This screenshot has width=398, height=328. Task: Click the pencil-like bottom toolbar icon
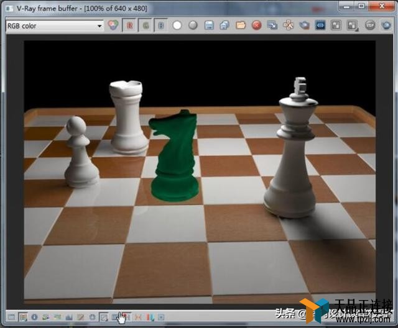(80, 317)
